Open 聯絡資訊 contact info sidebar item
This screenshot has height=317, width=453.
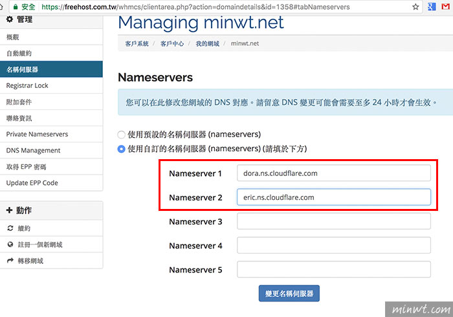click(51, 118)
